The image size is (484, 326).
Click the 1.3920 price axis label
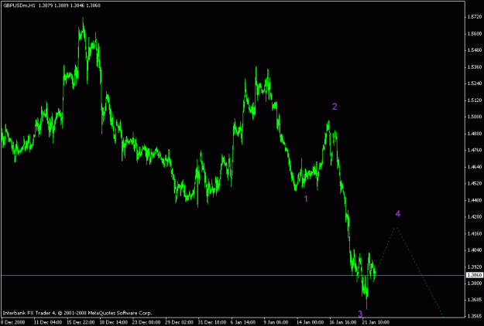pos(475,267)
